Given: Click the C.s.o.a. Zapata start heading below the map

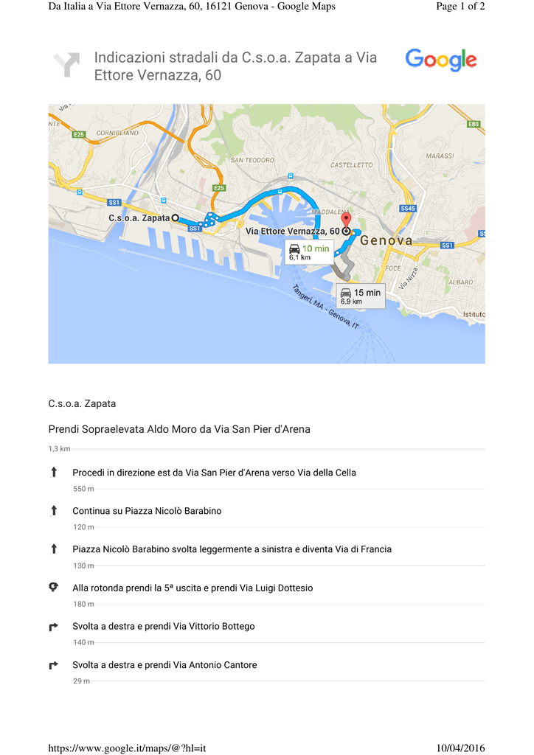Looking at the screenshot, I should coord(82,403).
